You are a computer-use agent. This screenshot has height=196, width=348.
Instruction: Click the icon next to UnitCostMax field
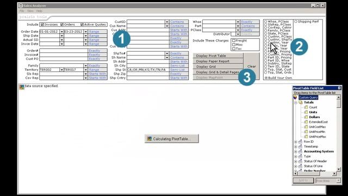[306, 127]
